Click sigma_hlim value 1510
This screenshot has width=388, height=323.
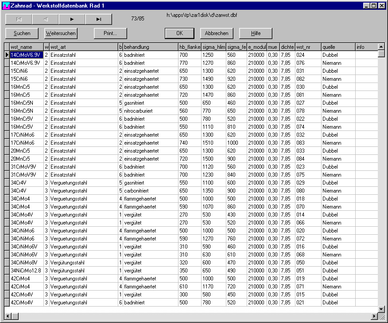(214, 143)
